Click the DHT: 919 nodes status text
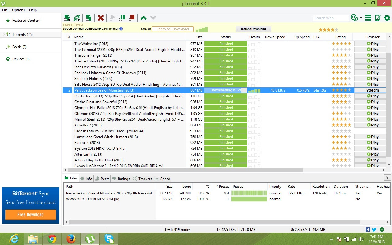The image size is (392, 245). point(177,229)
